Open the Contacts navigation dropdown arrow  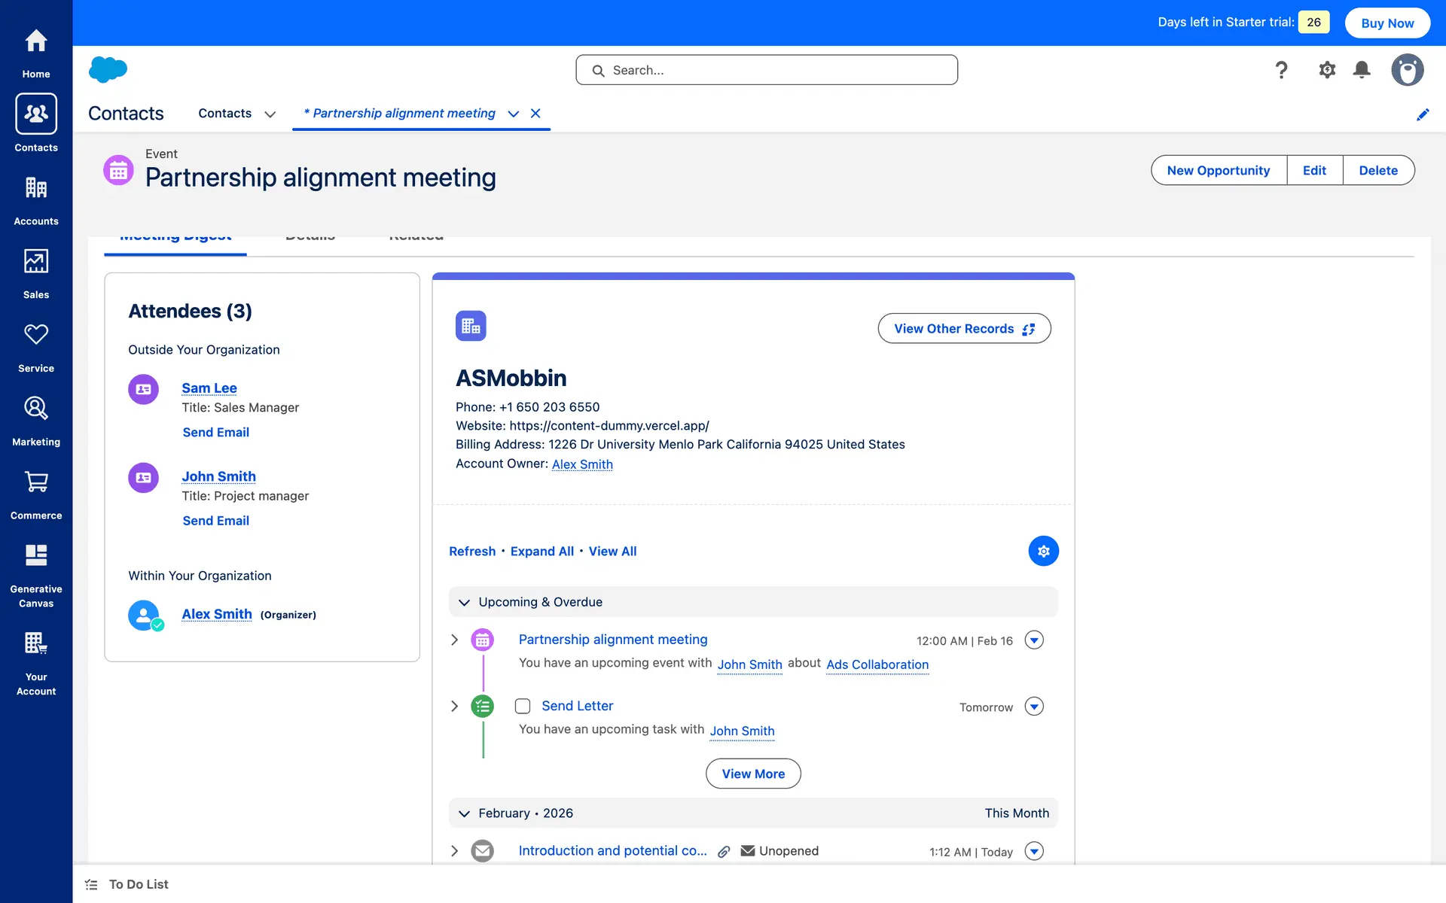tap(270, 114)
